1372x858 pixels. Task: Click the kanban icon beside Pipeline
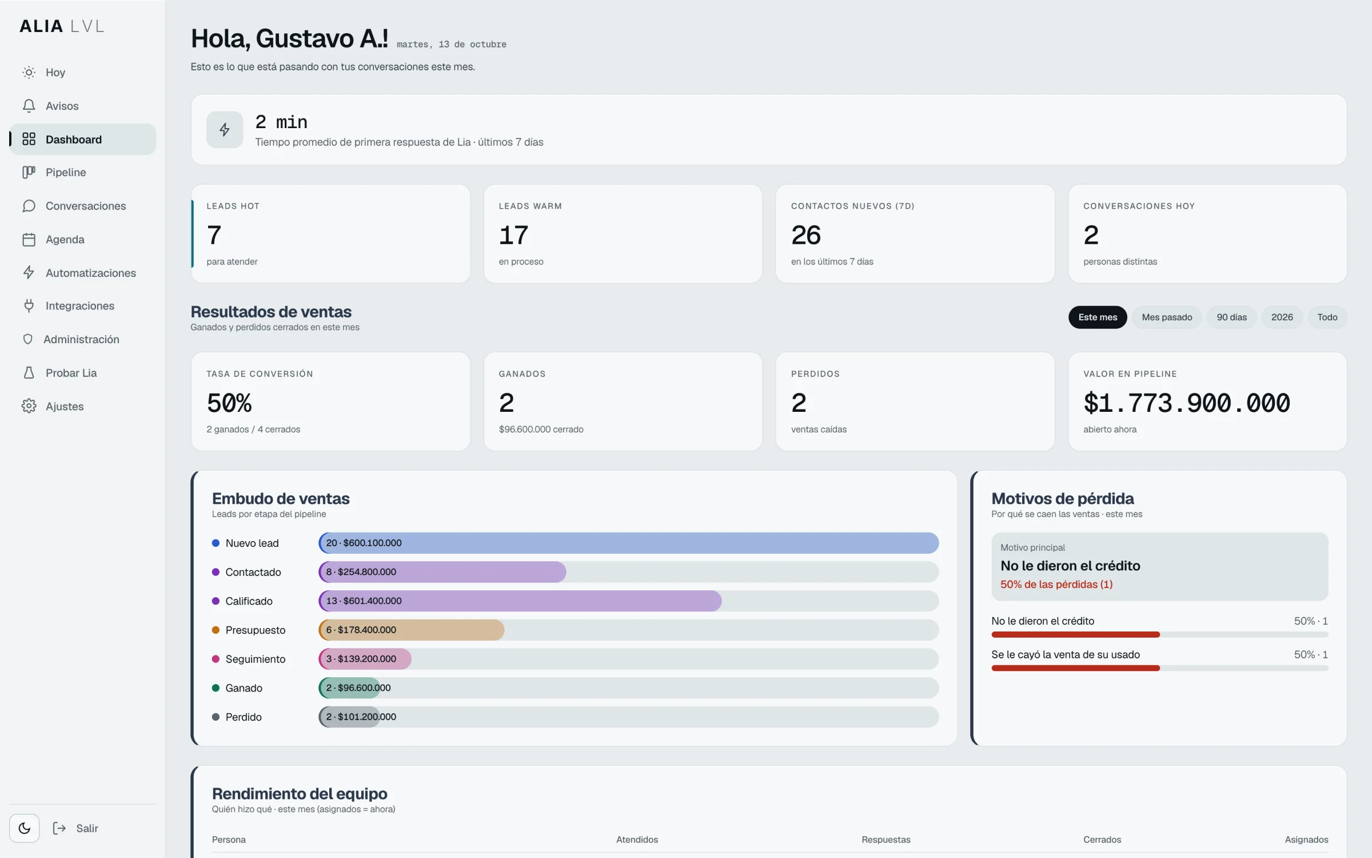(29, 172)
